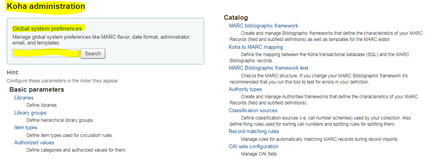Open Classification sources page
The image size is (435, 159).
[x=253, y=111]
